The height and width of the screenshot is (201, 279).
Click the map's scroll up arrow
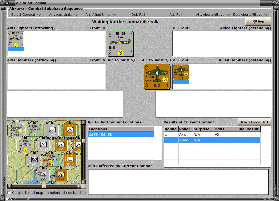pyautogui.click(x=83, y=122)
